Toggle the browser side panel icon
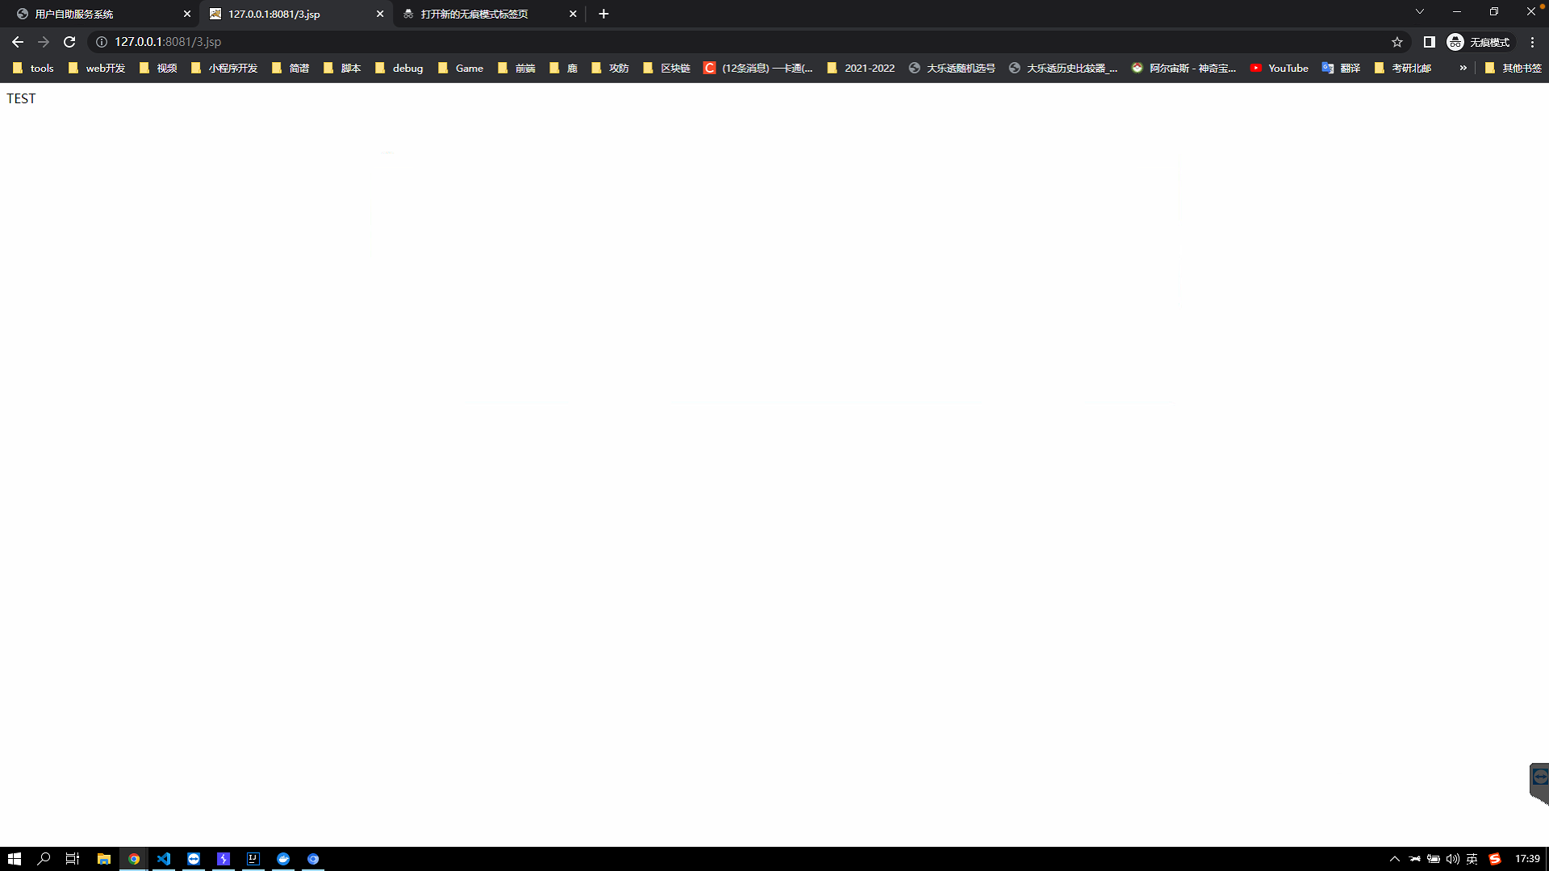Viewport: 1549px width, 871px height. tap(1429, 42)
